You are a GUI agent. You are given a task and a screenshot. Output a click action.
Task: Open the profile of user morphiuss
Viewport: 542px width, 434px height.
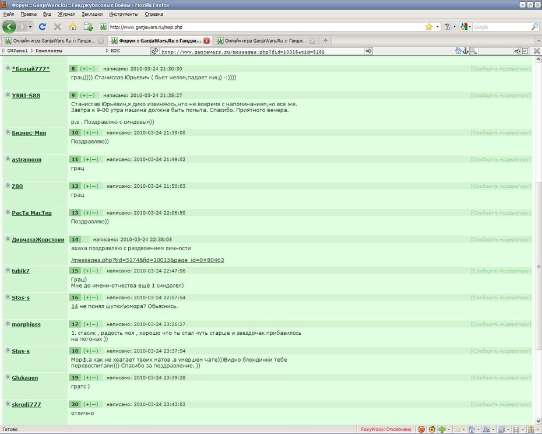point(26,325)
